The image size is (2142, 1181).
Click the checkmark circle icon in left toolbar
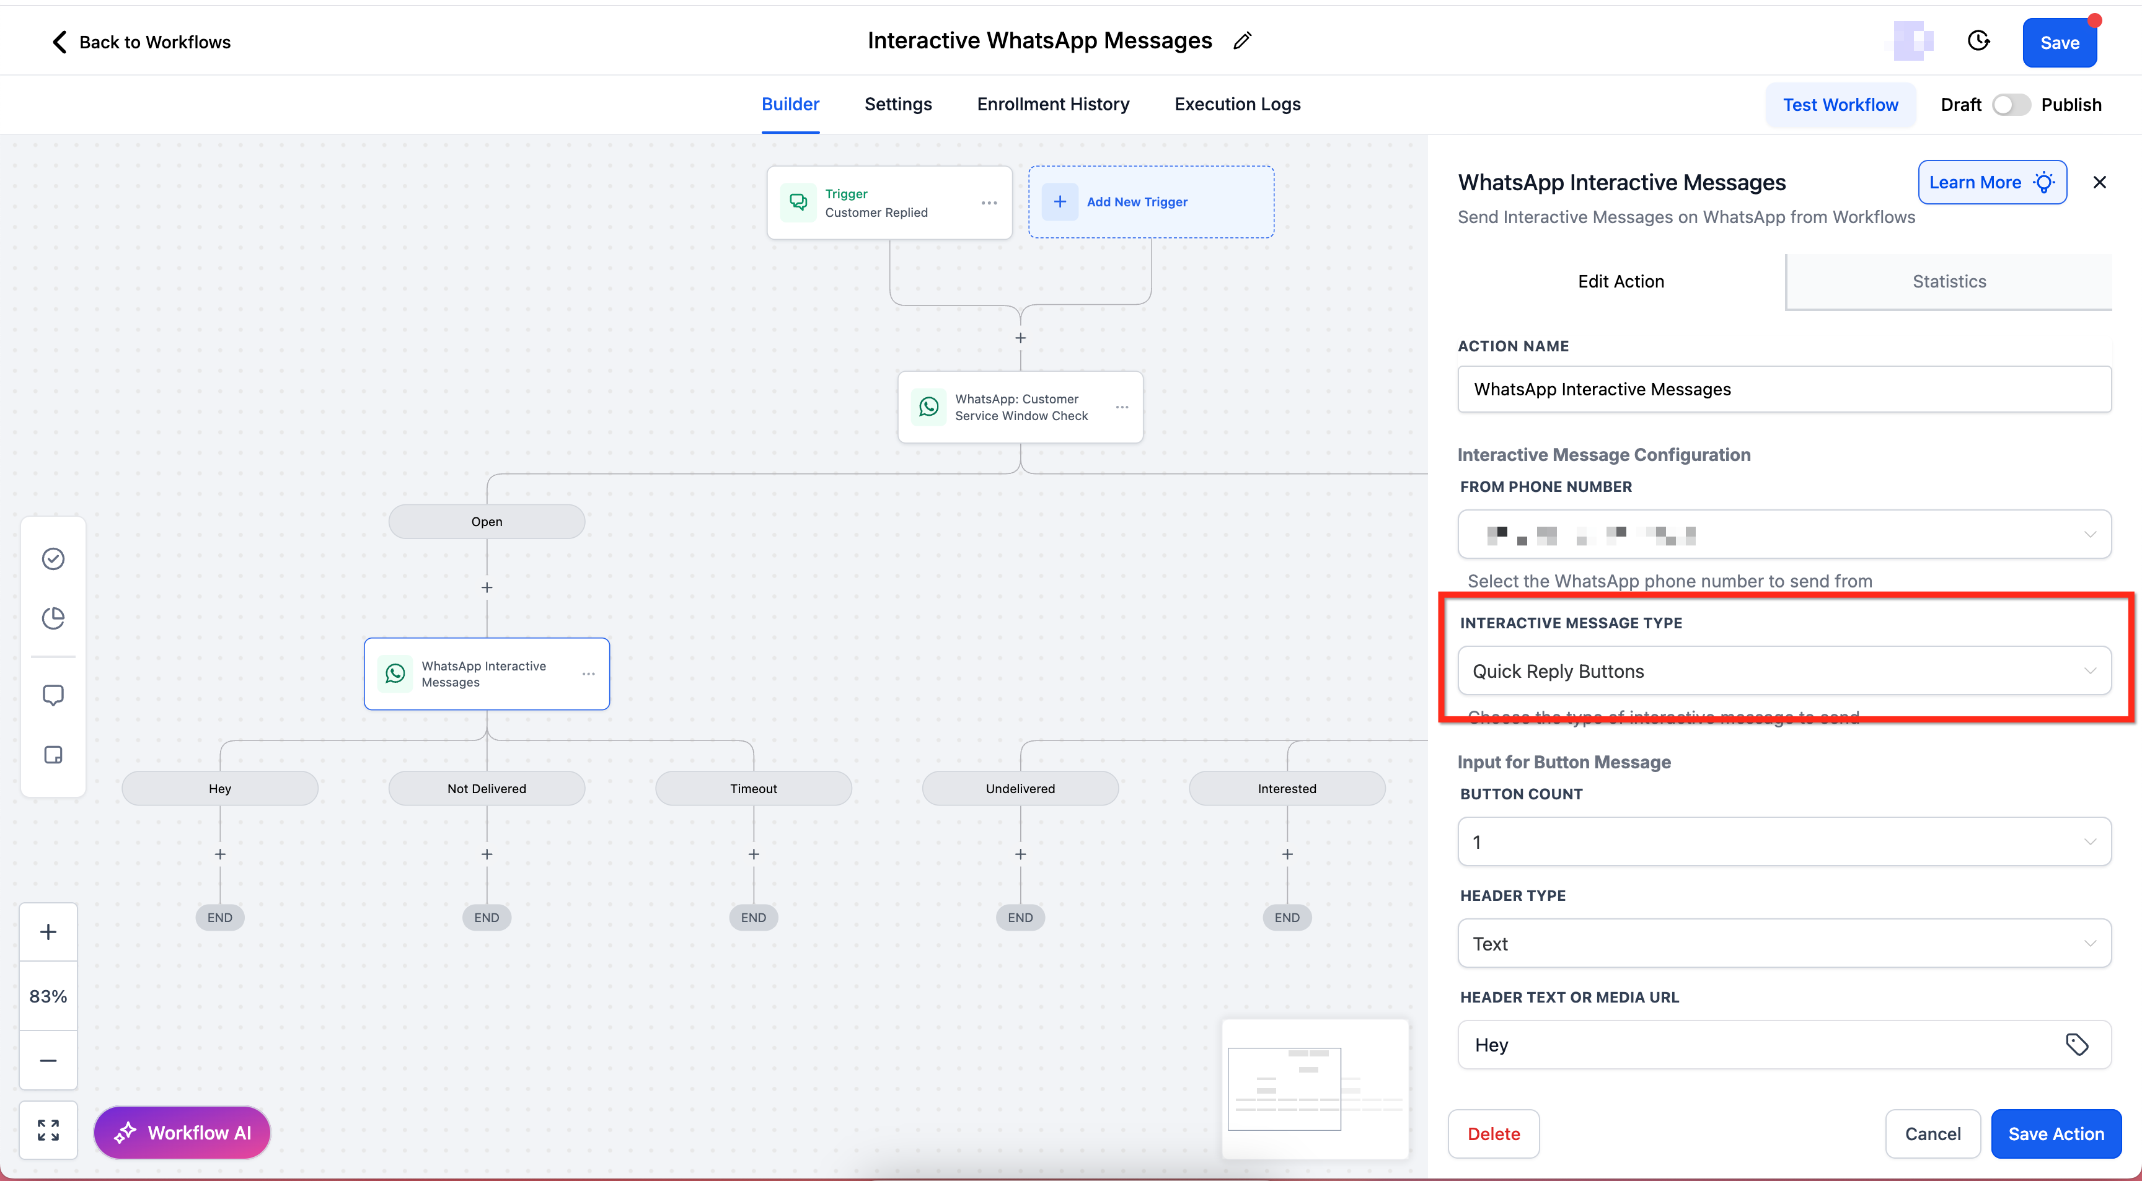53,558
